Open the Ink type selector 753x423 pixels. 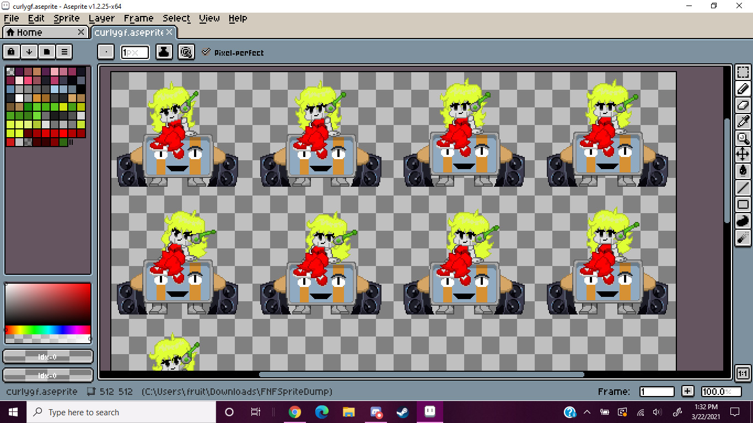(x=164, y=52)
